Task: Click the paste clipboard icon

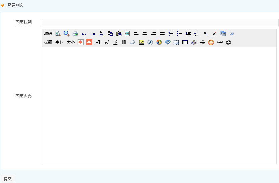Action: click(118, 34)
